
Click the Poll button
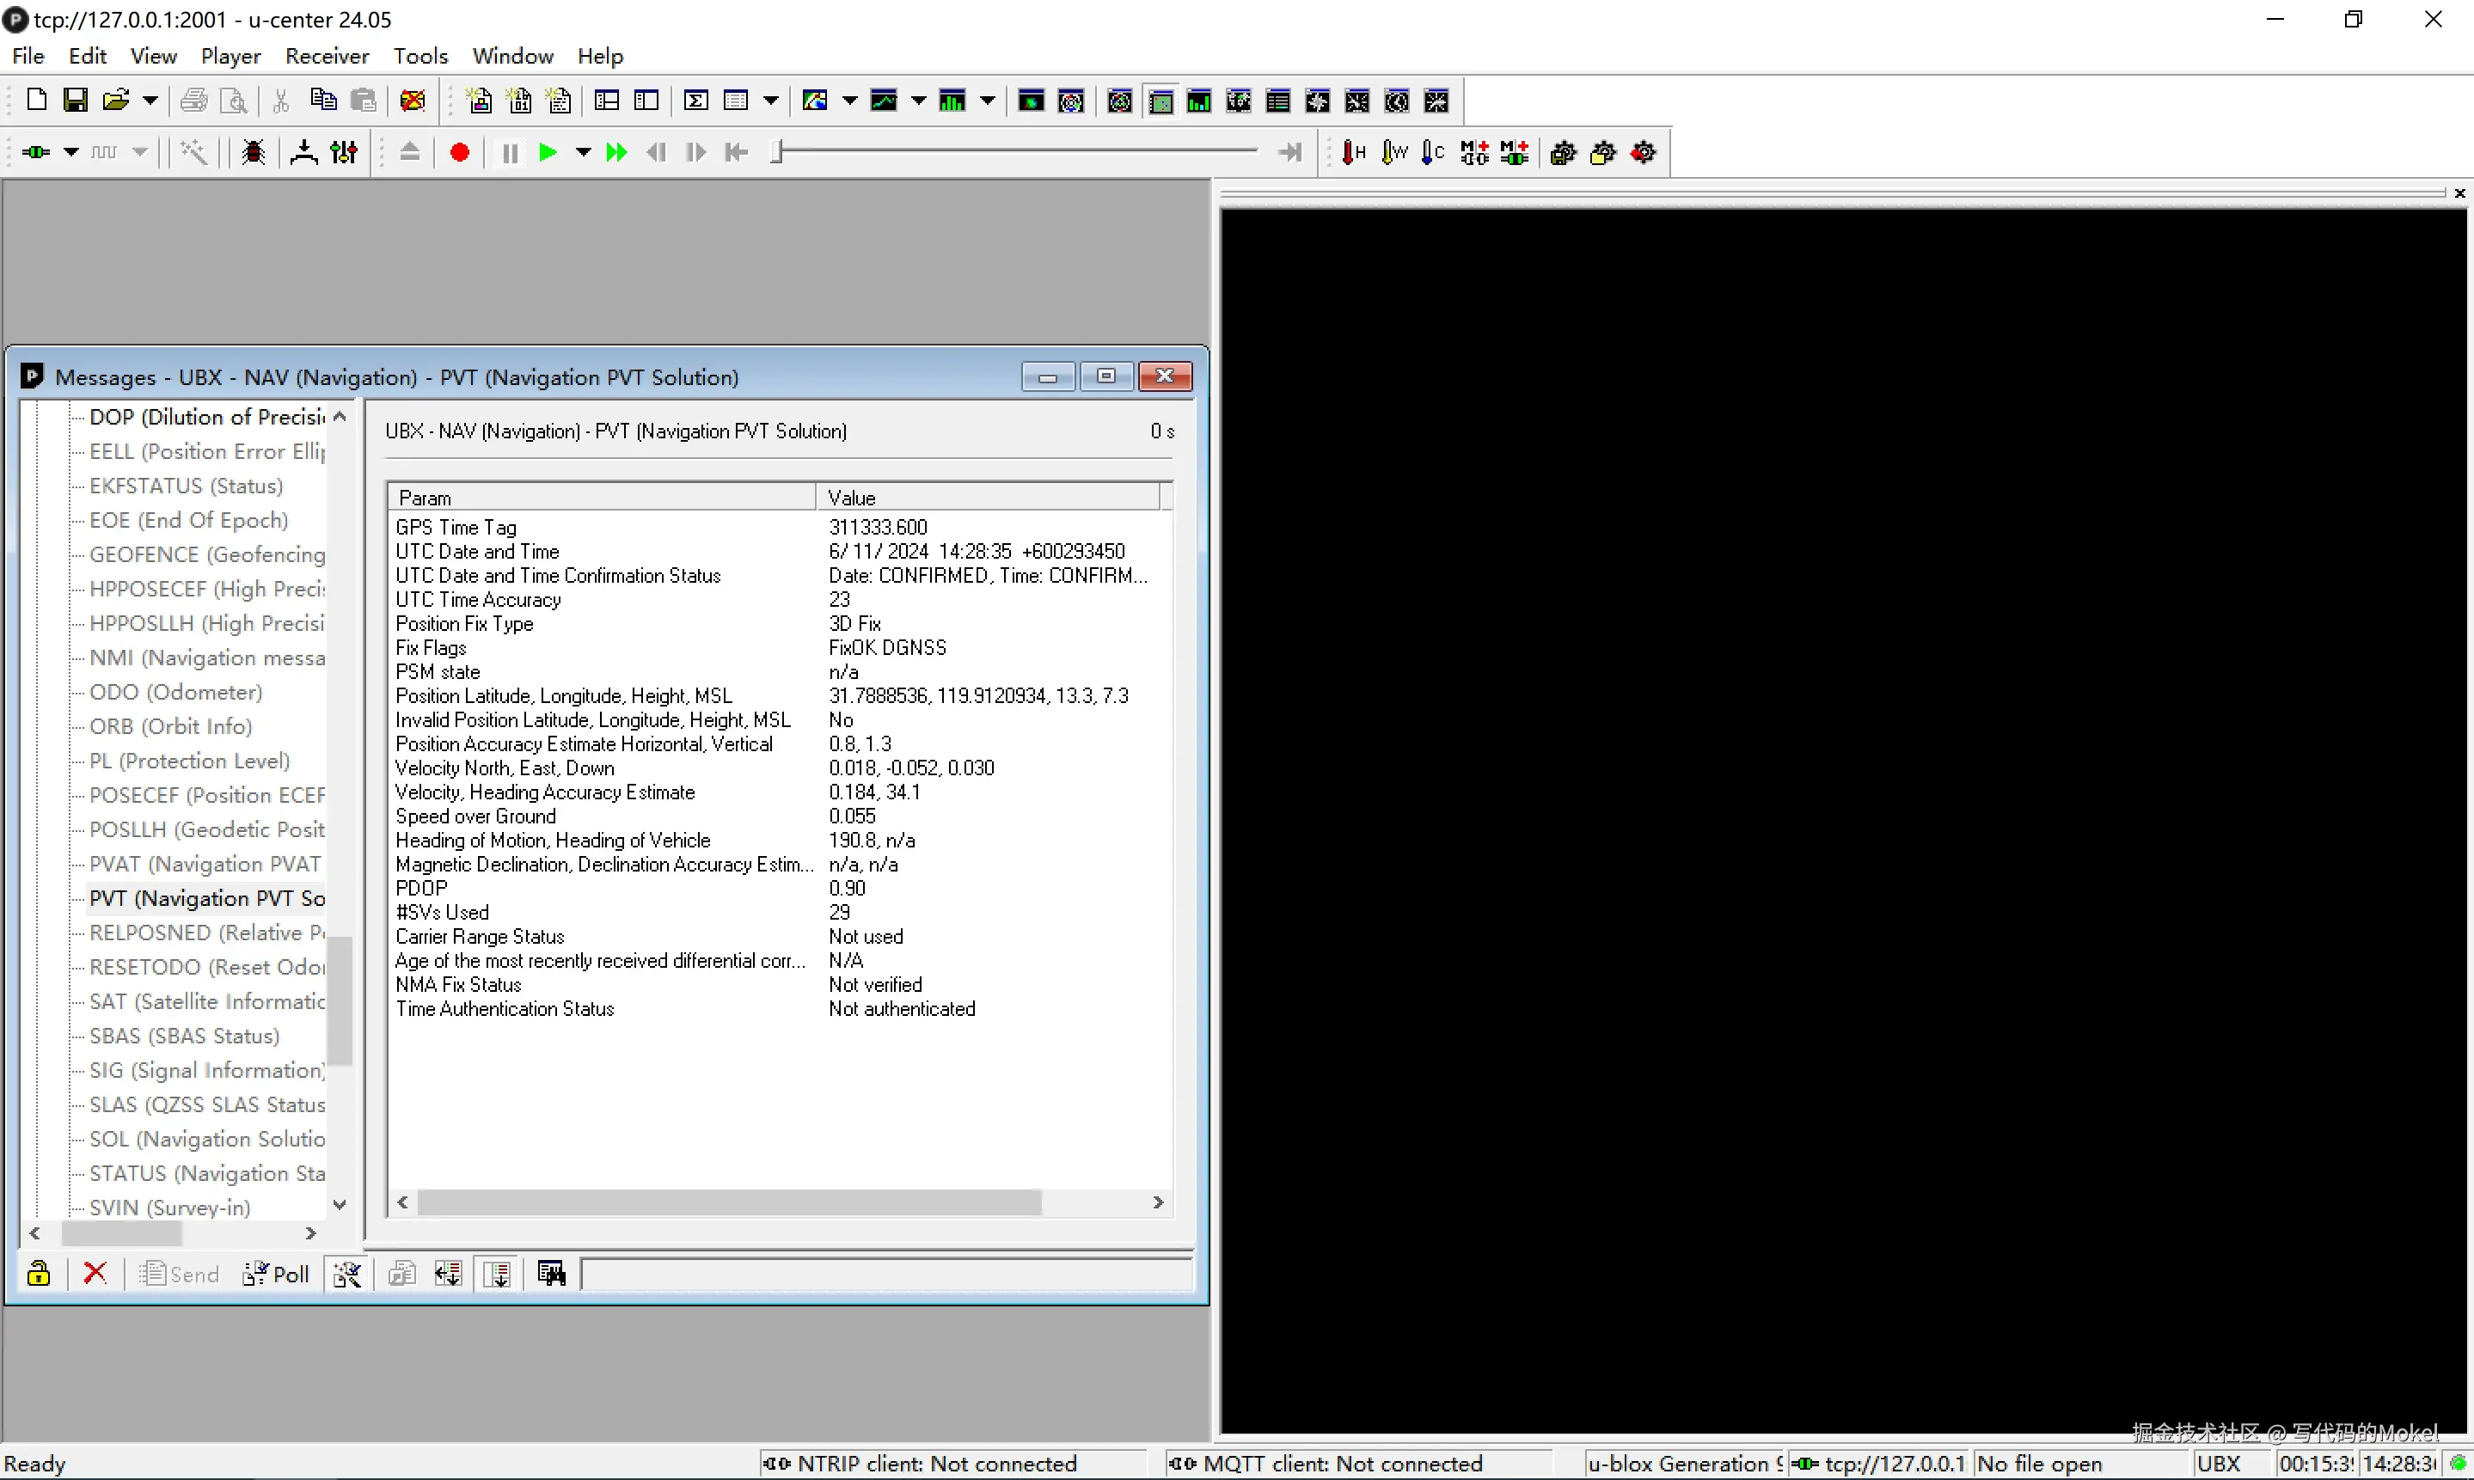(277, 1274)
